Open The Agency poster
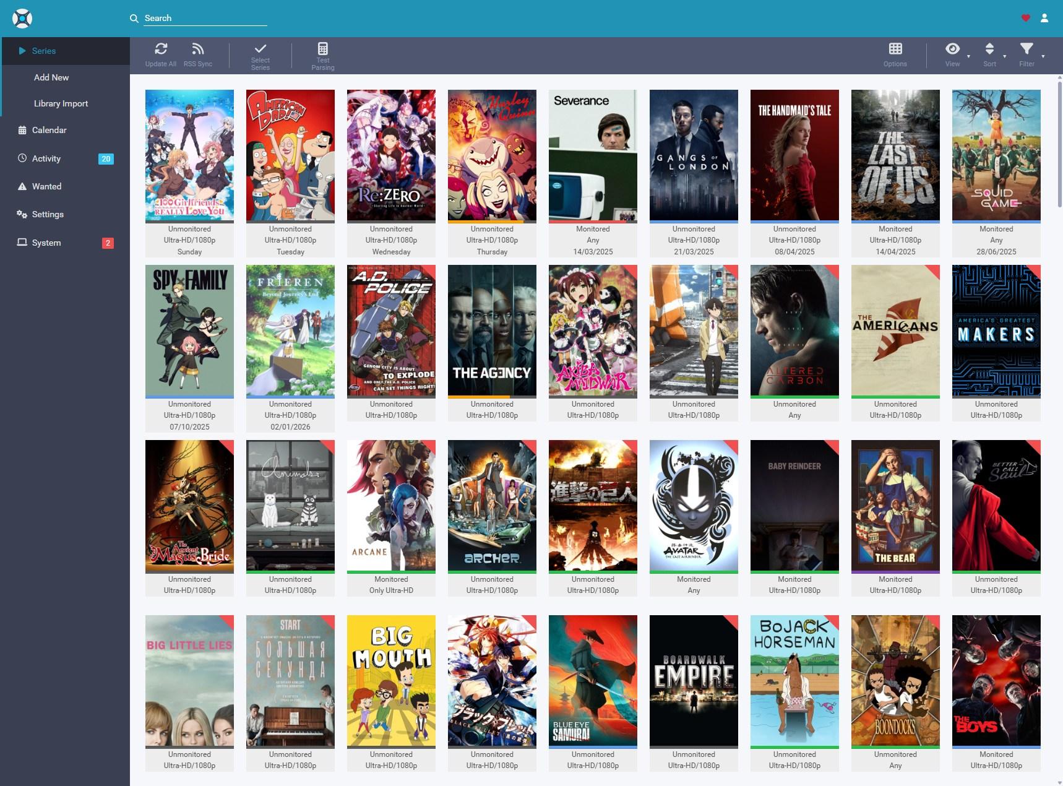Screen dimensions: 1063x786 [492, 330]
